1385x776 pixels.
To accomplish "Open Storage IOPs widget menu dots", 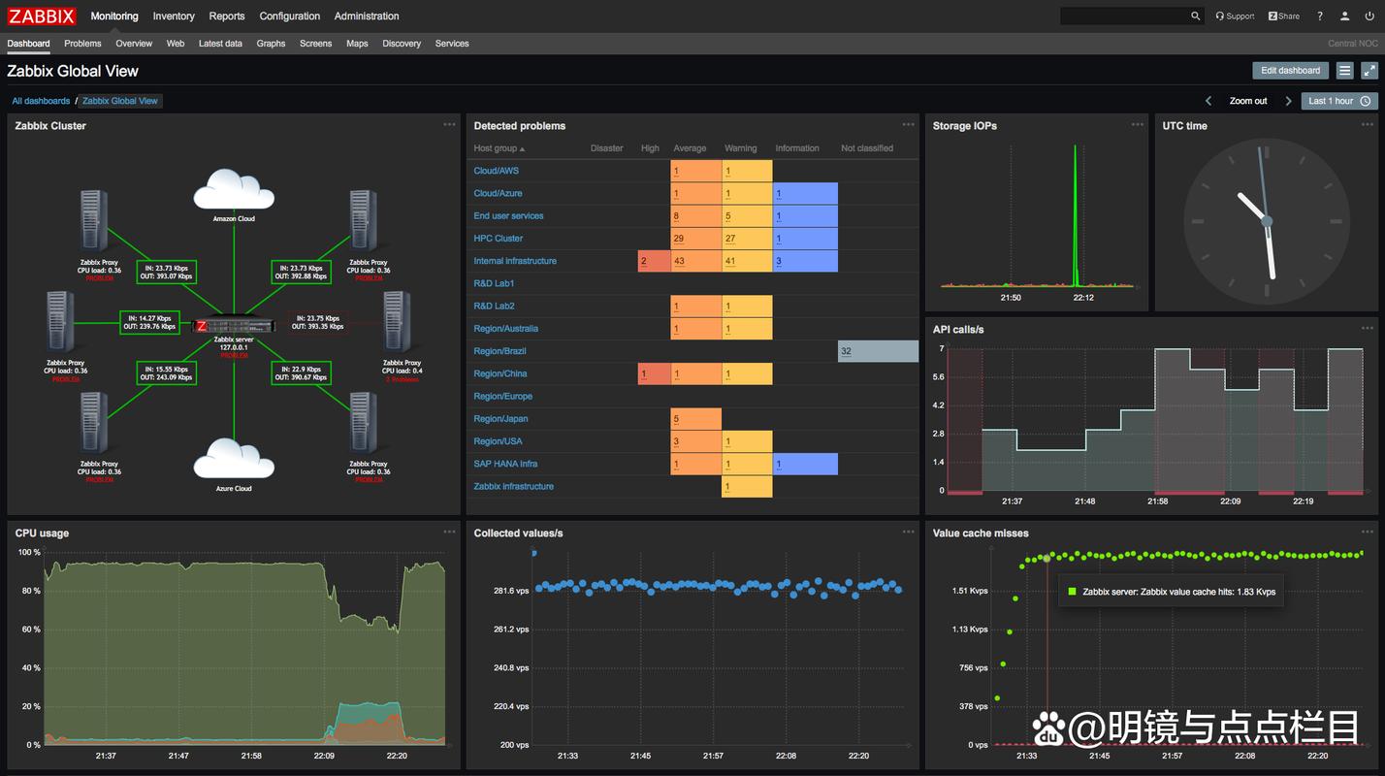I will click(x=1137, y=125).
